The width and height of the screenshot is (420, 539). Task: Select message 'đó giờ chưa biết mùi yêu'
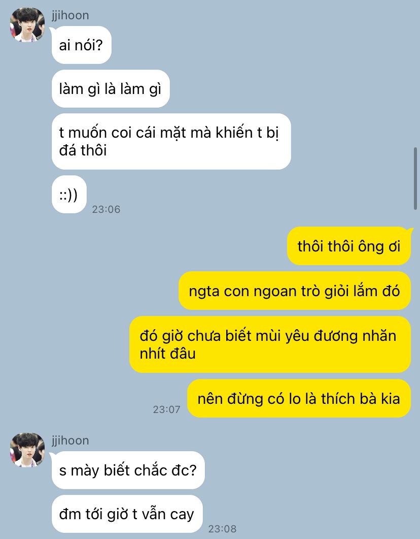pos(270,344)
